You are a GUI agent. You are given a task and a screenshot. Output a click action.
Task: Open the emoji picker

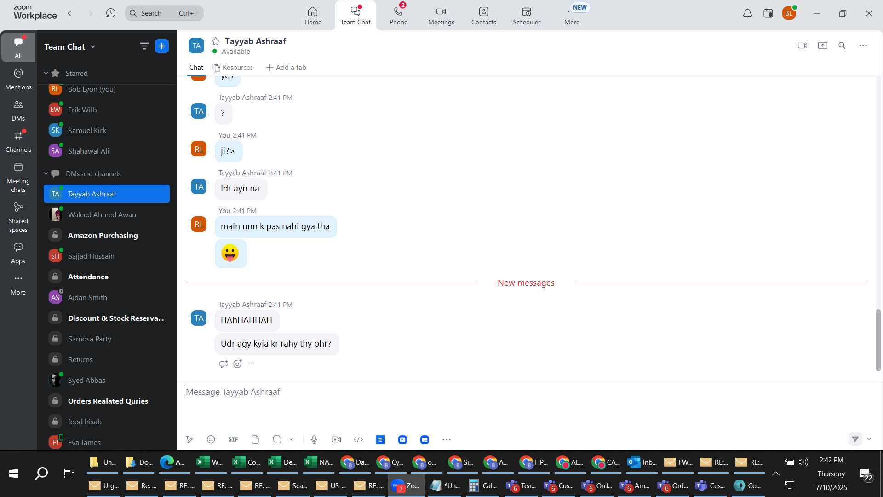(211, 439)
